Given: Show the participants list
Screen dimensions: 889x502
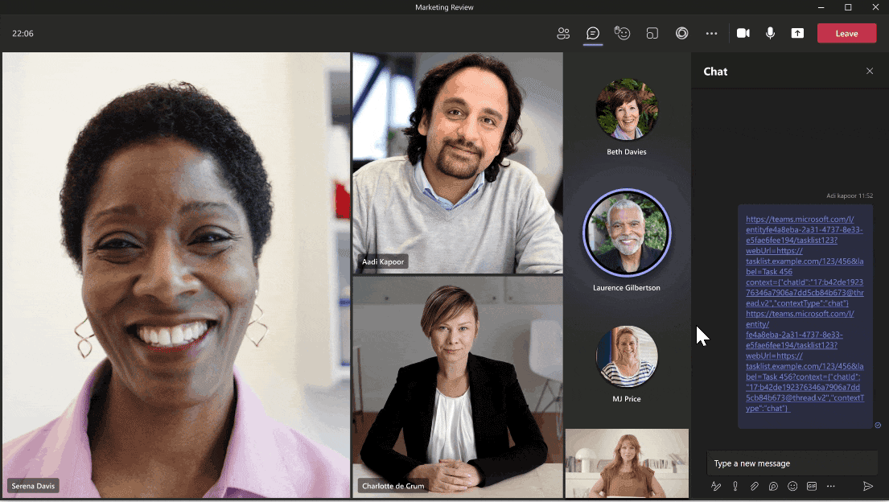Looking at the screenshot, I should 563,34.
